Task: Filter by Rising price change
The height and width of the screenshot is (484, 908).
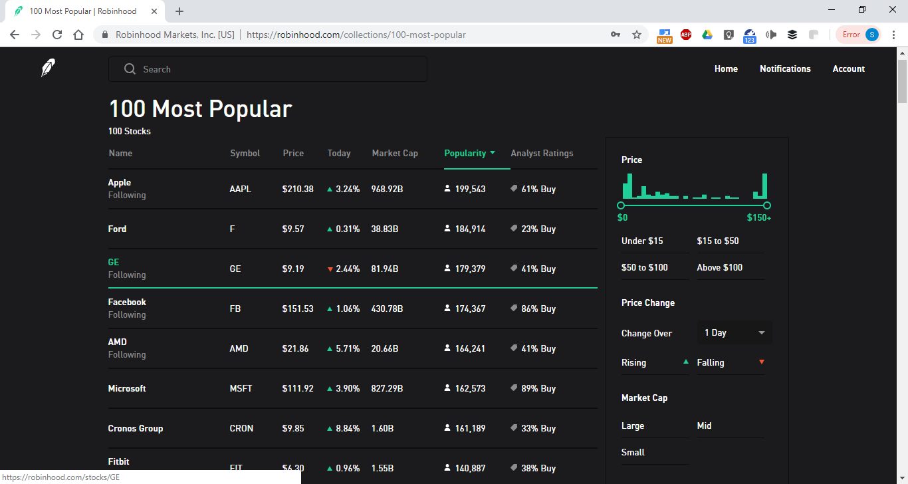Action: pos(655,362)
